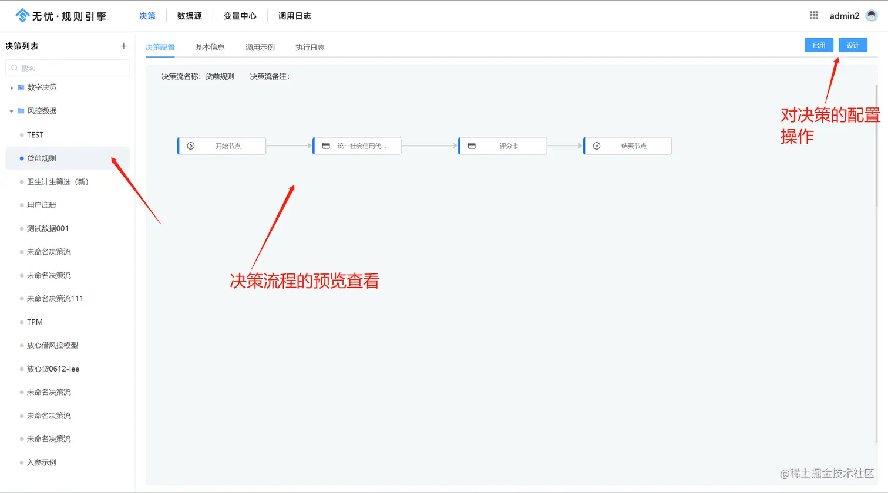Viewport: 888px width, 493px height.
Task: Switch to the 调用示例 tab
Action: click(x=260, y=47)
